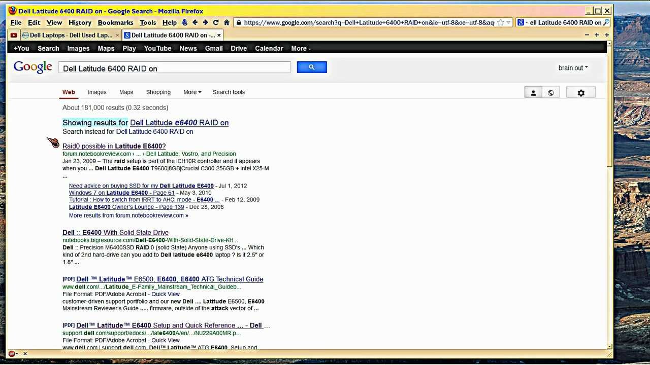Toggle global results with the globe icon

click(550, 92)
